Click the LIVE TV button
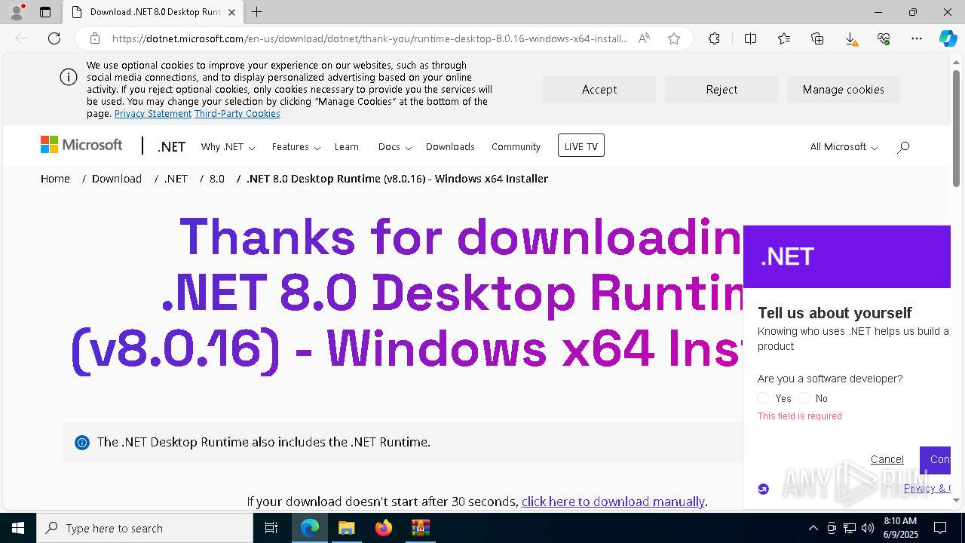This screenshot has height=543, width=965. pos(581,146)
